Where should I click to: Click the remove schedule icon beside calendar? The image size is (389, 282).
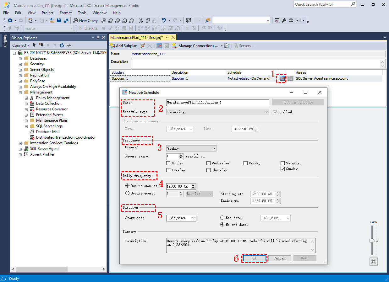pyautogui.click(x=290, y=78)
